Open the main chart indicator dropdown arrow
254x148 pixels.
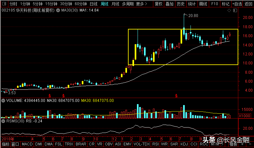[58, 10]
